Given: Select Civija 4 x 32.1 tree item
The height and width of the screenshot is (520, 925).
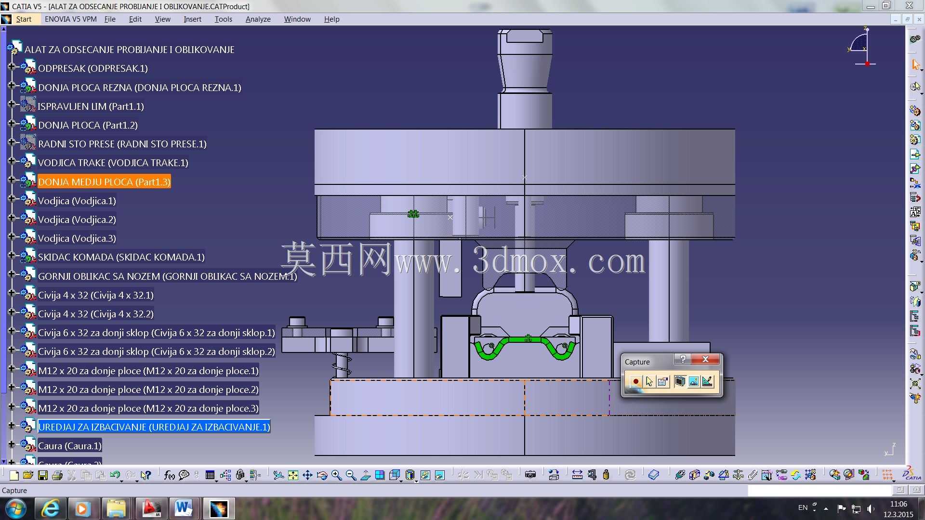Looking at the screenshot, I should [x=96, y=295].
